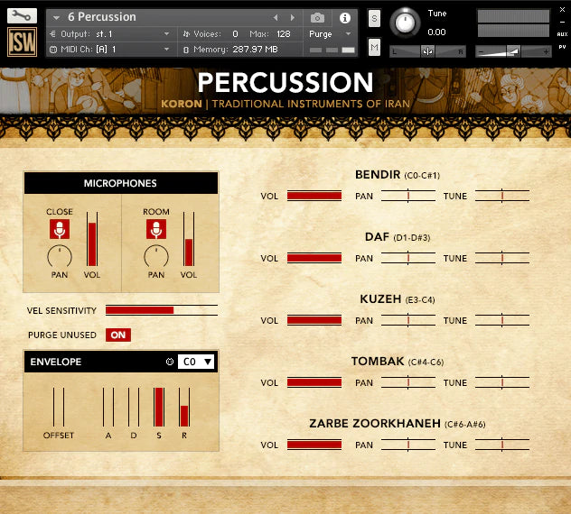Toggle the Room microphone icon
Screen dimensions: 571x514
156,229
